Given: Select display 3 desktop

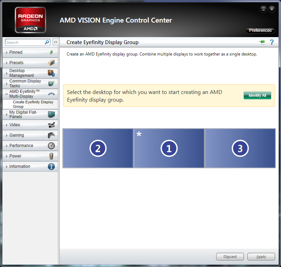Looking at the screenshot, I should tap(240, 148).
